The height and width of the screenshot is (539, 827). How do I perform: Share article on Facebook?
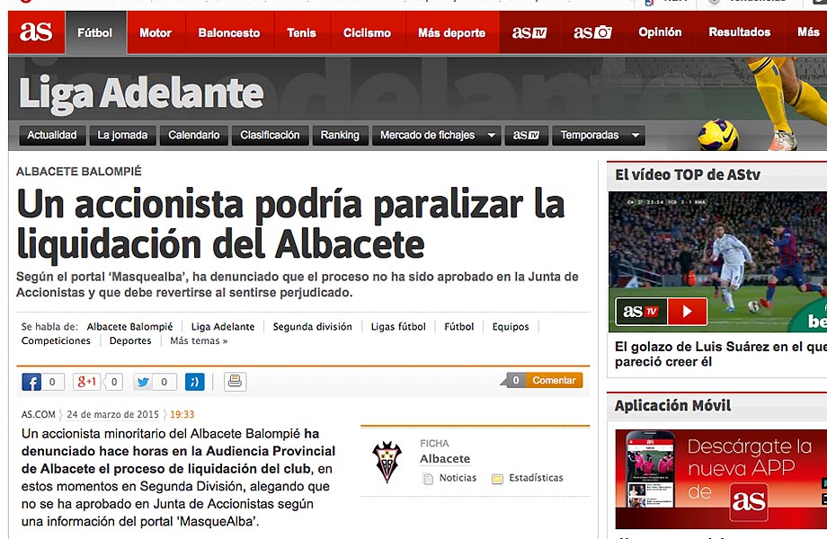pos(31,382)
